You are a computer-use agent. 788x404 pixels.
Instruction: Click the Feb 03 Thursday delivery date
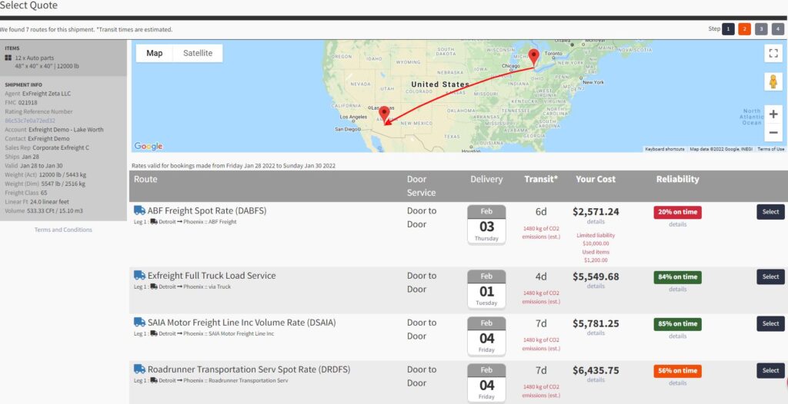click(x=486, y=224)
